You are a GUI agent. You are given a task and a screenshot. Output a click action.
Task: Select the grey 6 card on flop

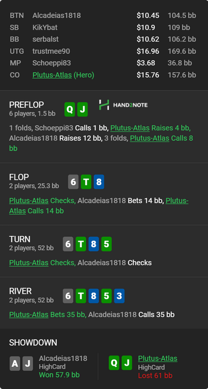point(73,182)
